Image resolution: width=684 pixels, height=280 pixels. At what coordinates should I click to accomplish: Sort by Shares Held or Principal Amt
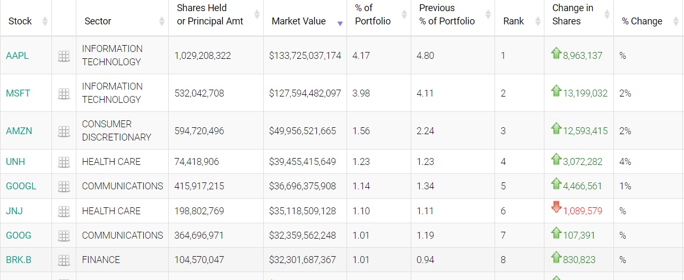(210, 15)
